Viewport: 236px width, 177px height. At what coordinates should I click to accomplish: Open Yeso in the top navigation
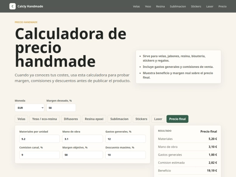pyautogui.click(x=148, y=7)
